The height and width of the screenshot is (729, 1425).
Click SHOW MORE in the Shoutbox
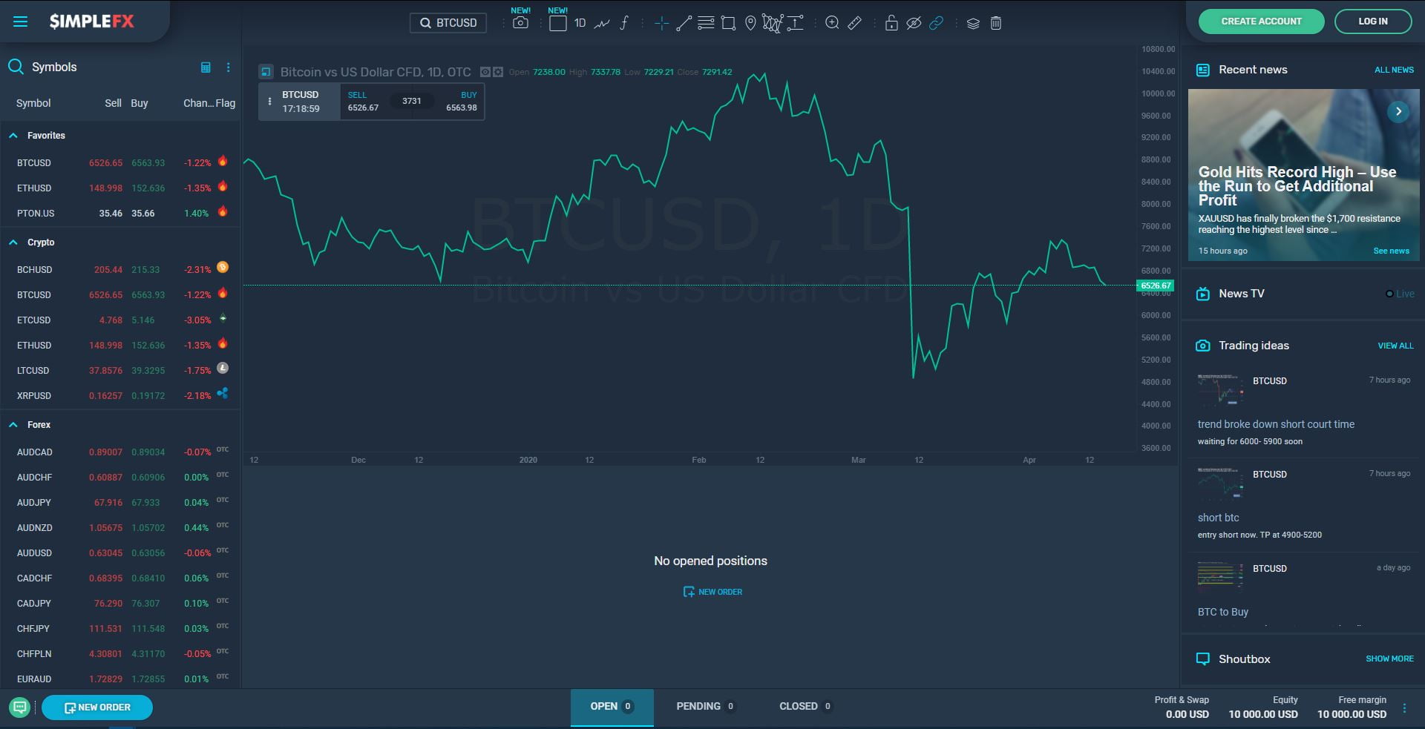pyautogui.click(x=1389, y=659)
